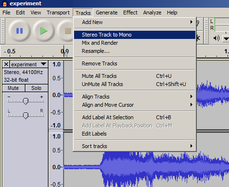Select Remove Tracks
229x187 pixels.
[135, 63]
